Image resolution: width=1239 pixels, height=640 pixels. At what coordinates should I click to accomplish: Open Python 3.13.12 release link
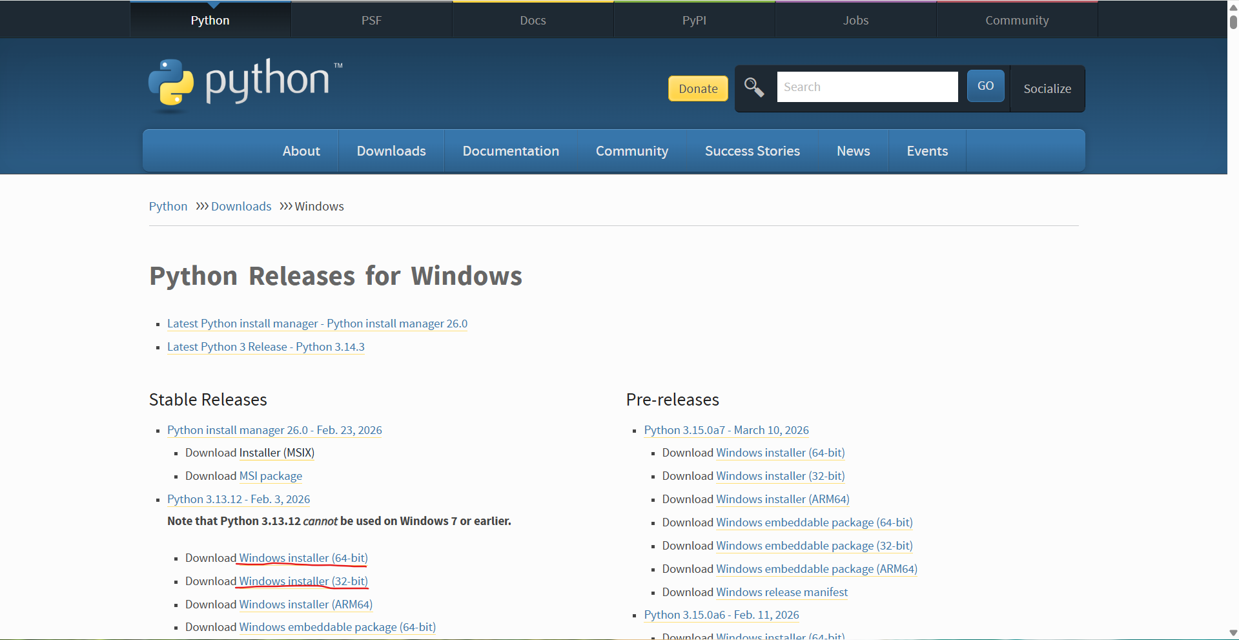pyautogui.click(x=238, y=499)
